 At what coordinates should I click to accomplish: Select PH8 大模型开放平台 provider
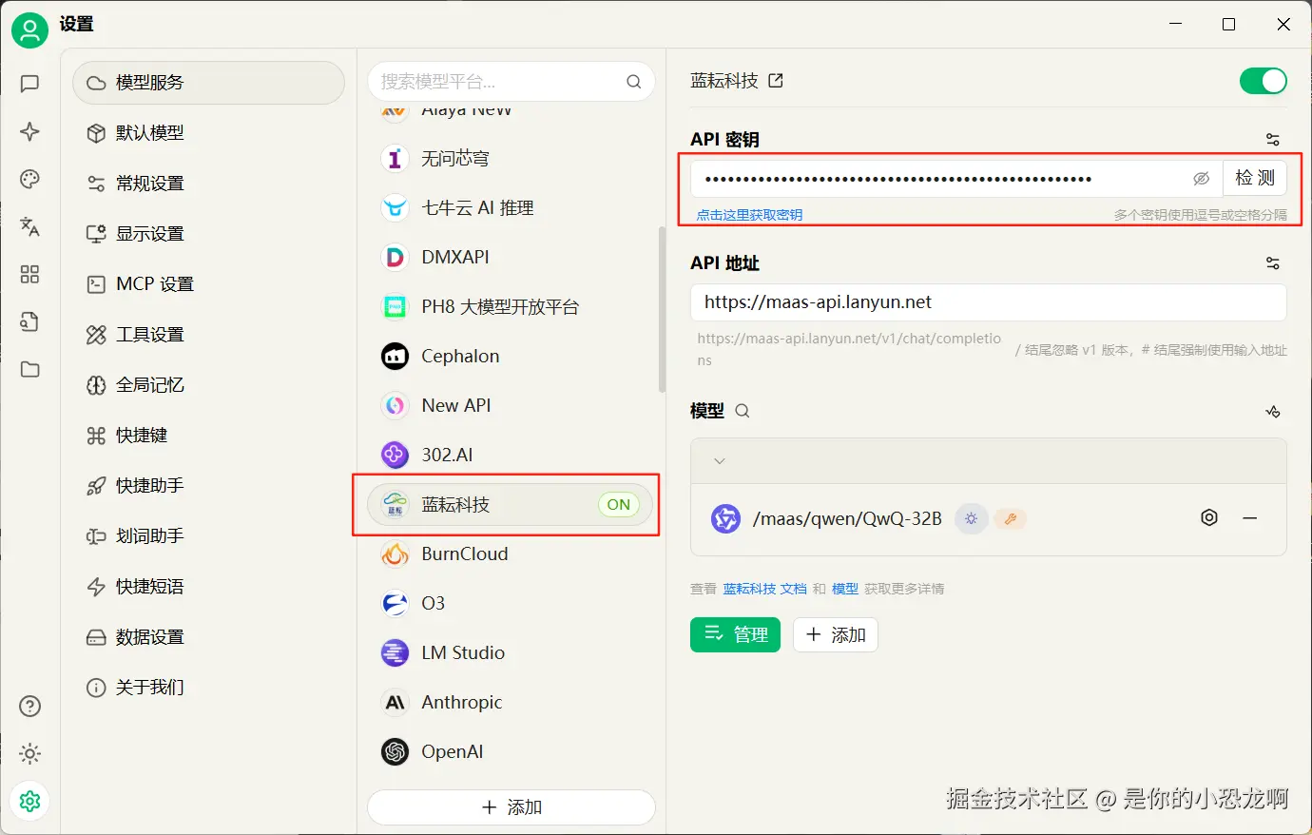511,307
